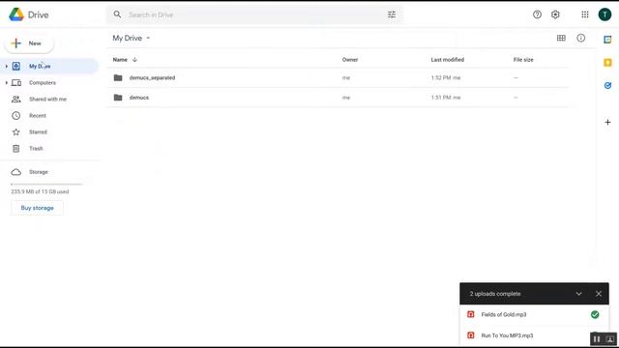Open Google Keep side panel icon
The image size is (619, 348).
pyautogui.click(x=607, y=62)
